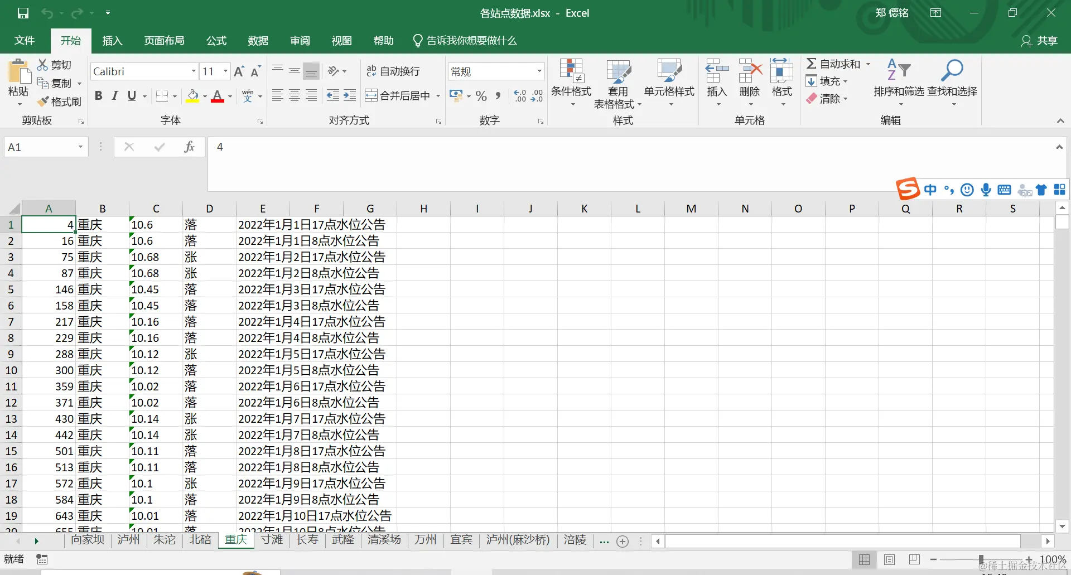This screenshot has width=1071, height=575.
Task: Click the Cell Styles icon
Action: pyautogui.click(x=669, y=71)
